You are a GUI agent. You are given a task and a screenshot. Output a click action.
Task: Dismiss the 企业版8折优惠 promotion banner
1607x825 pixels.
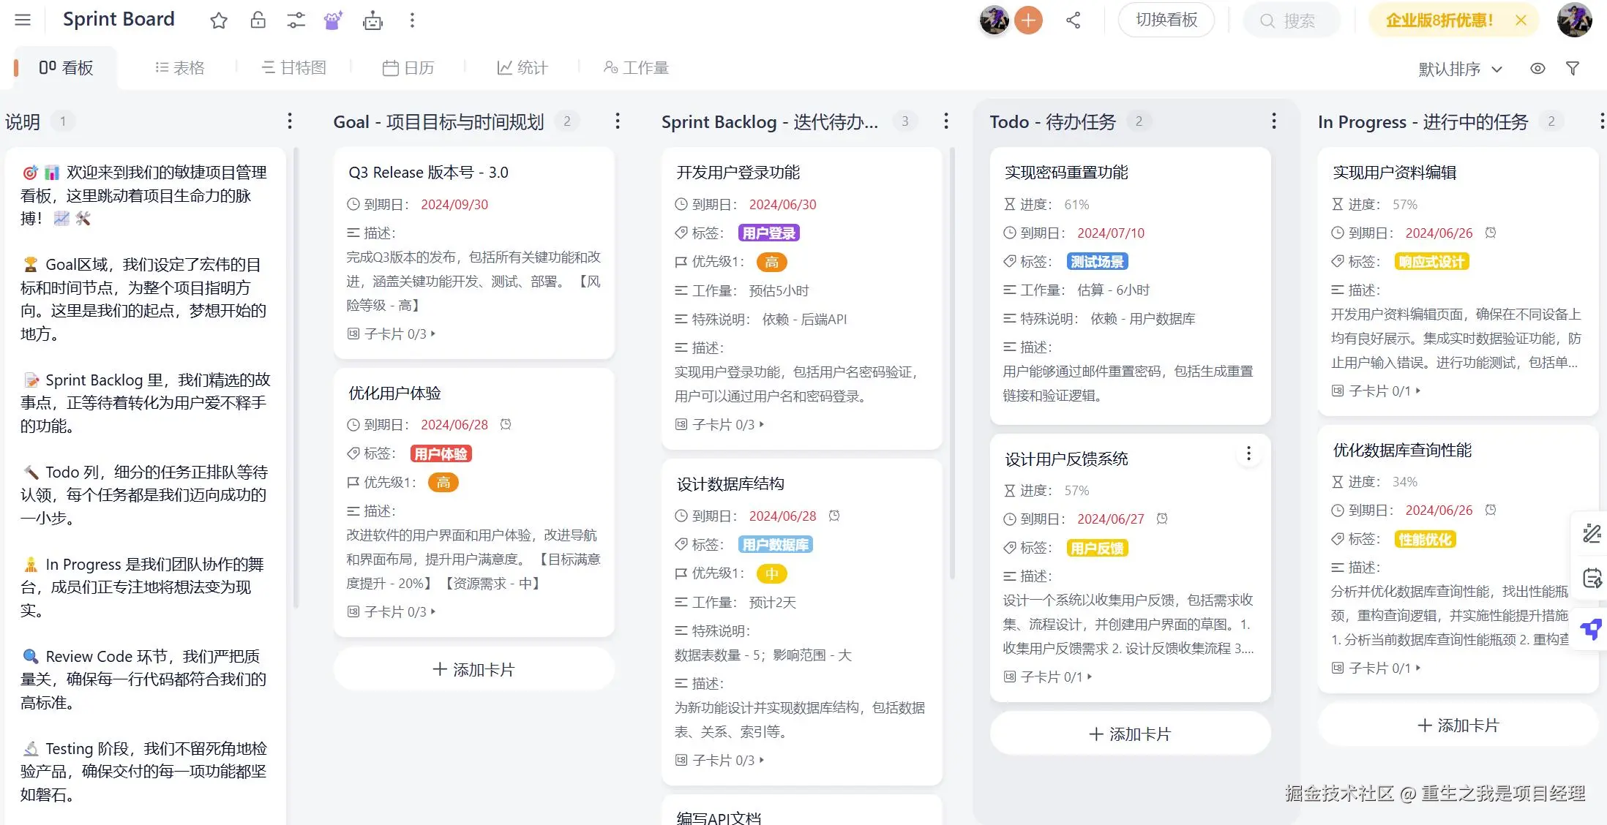[1521, 20]
